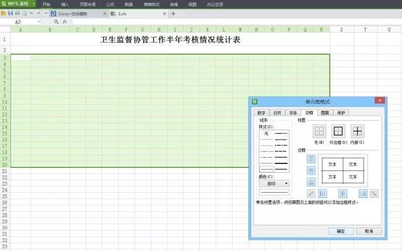
Task: Click the Name Box showing A3
Action: [18, 22]
